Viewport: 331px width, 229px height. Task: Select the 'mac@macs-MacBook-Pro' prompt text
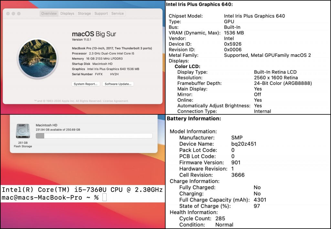click(x=42, y=198)
